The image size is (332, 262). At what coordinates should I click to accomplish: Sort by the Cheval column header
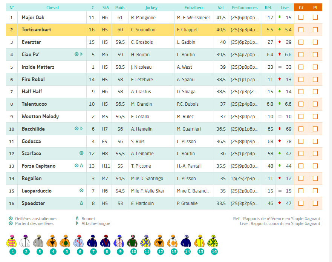point(52,8)
